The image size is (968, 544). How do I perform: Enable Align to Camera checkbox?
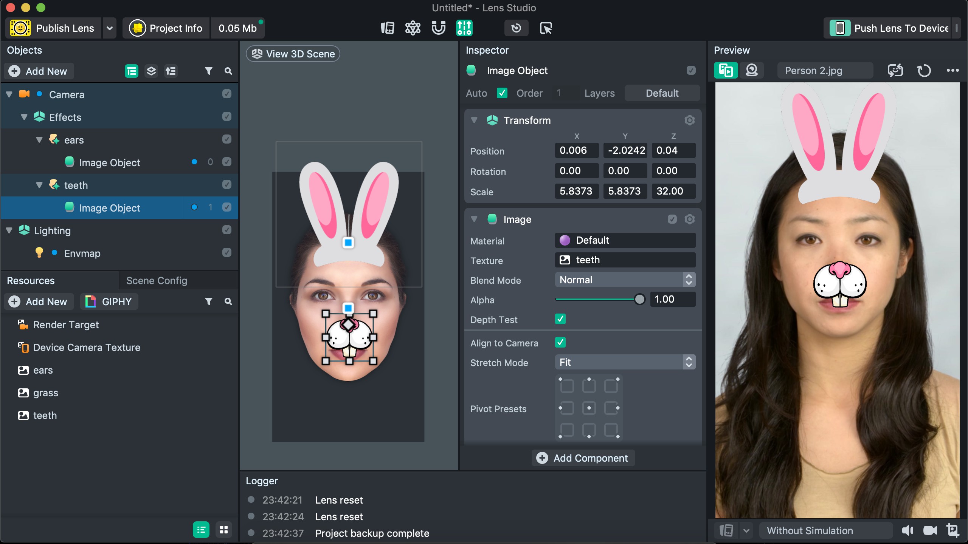click(562, 343)
